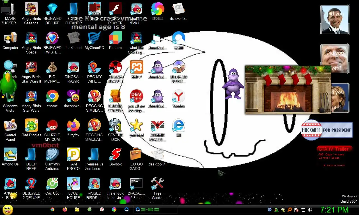Select the Computer desktop icon

coord(10,41)
